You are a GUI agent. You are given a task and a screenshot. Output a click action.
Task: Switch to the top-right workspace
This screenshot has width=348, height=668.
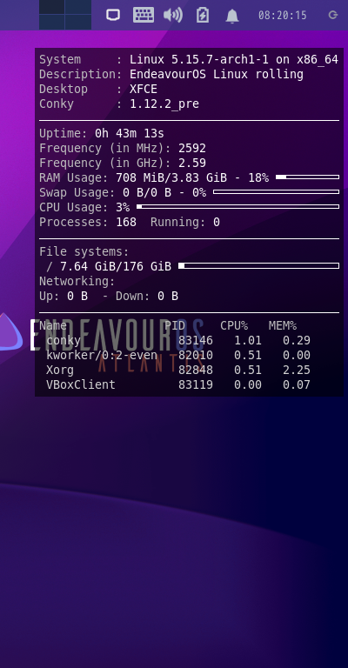(78, 7)
